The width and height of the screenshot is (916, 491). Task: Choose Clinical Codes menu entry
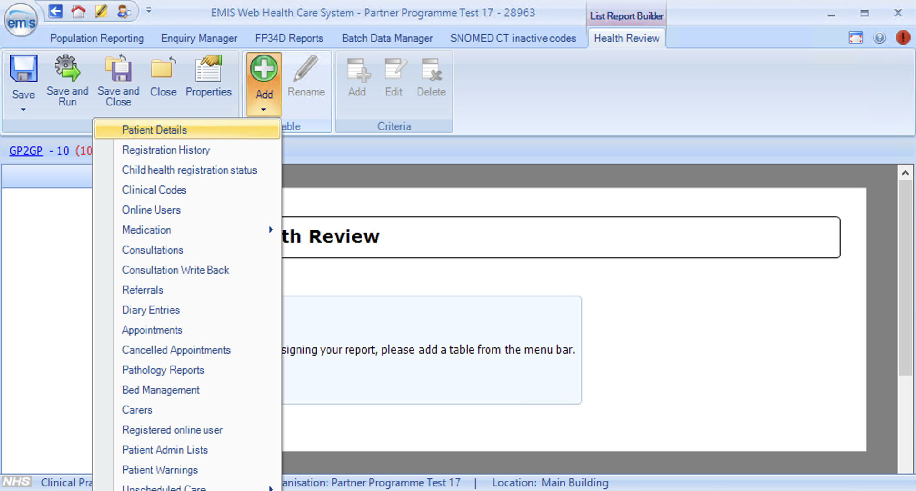pos(154,190)
